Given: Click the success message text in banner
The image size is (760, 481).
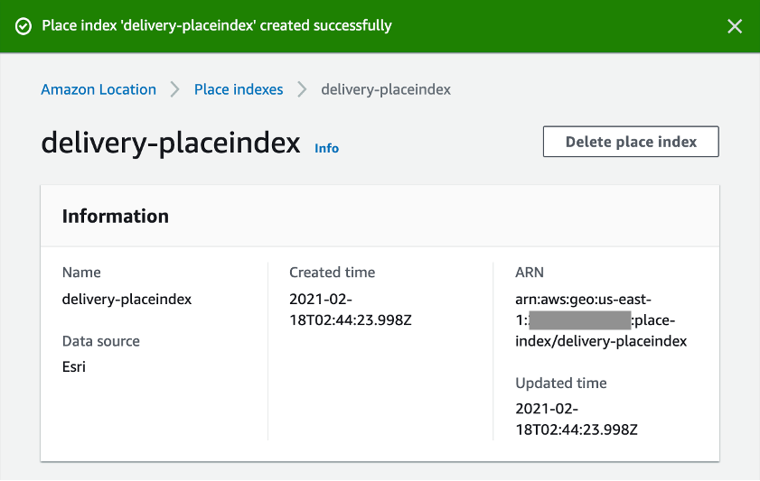Looking at the screenshot, I should (x=217, y=26).
